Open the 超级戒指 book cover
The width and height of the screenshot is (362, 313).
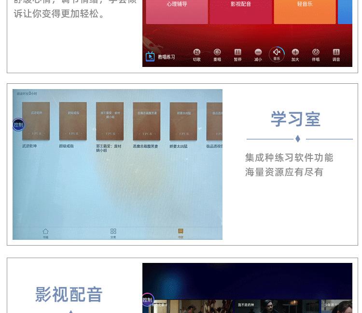pos(73,121)
